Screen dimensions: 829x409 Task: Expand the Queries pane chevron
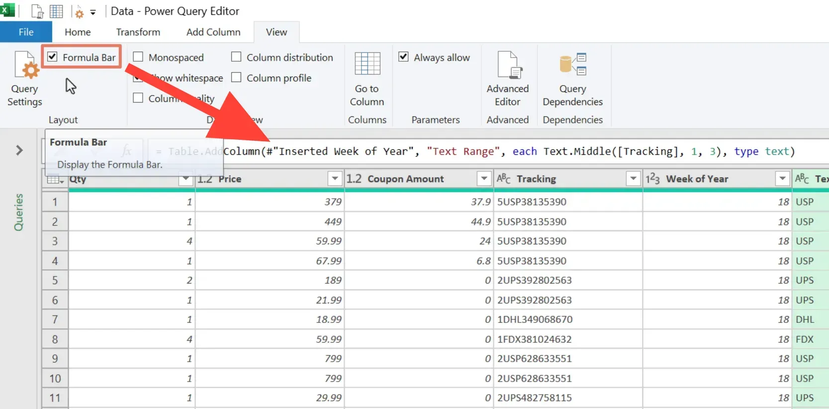(x=19, y=150)
